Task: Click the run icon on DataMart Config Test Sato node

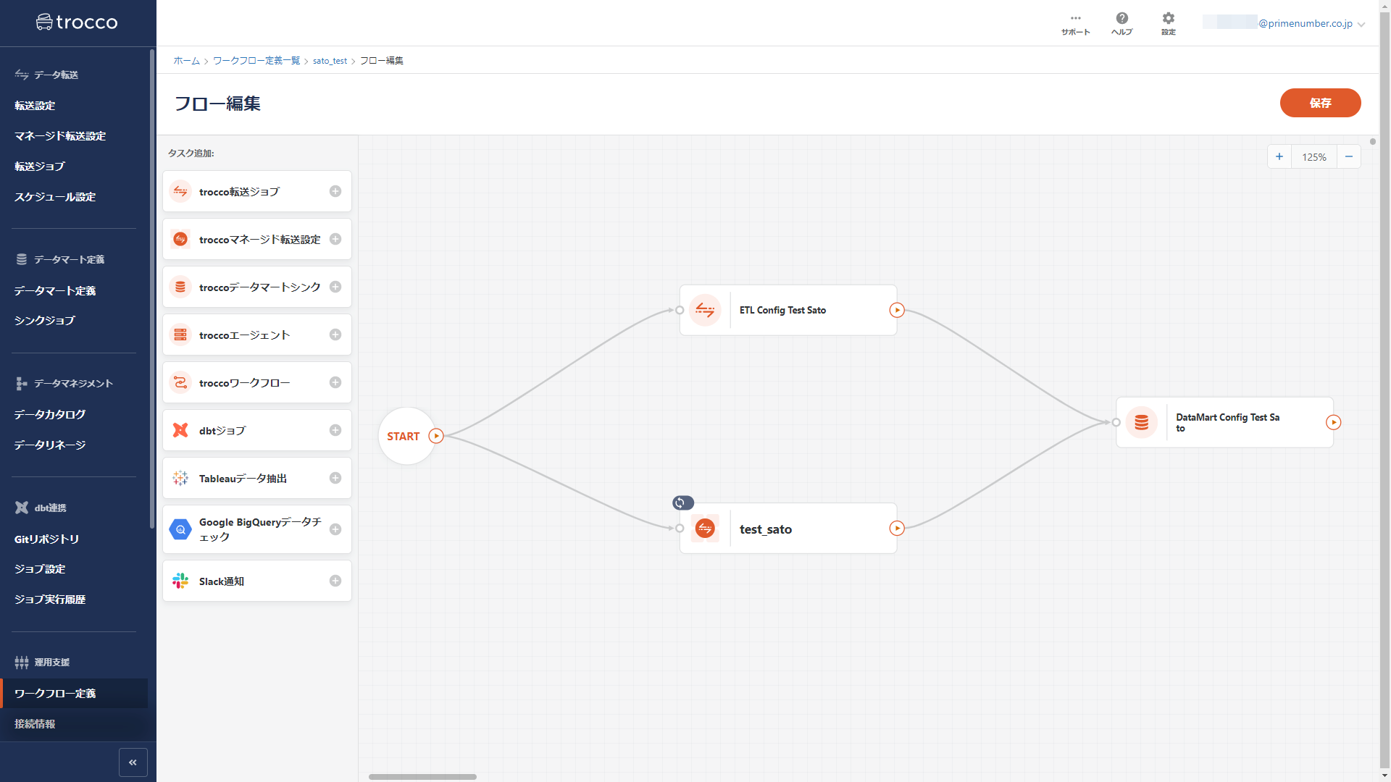Action: 1334,422
